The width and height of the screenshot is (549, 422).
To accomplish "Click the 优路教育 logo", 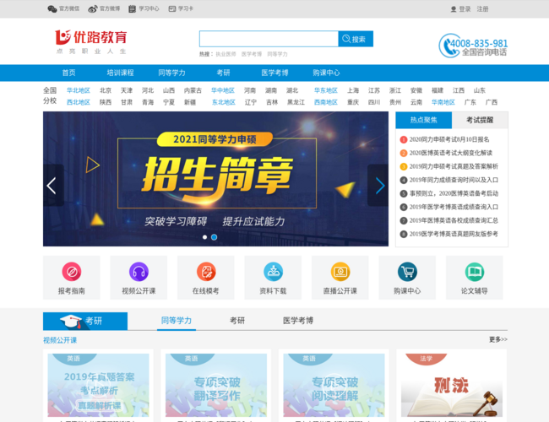I will 91,40.
